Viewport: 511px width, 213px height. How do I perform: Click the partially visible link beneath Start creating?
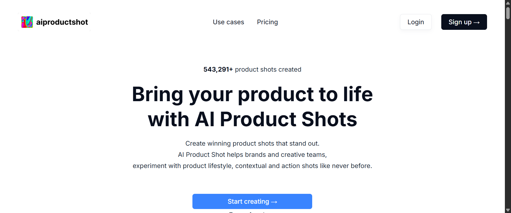pos(252,212)
